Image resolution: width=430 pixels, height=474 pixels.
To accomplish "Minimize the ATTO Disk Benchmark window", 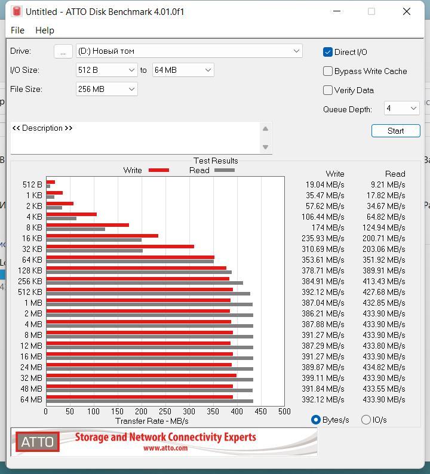I will click(x=337, y=11).
